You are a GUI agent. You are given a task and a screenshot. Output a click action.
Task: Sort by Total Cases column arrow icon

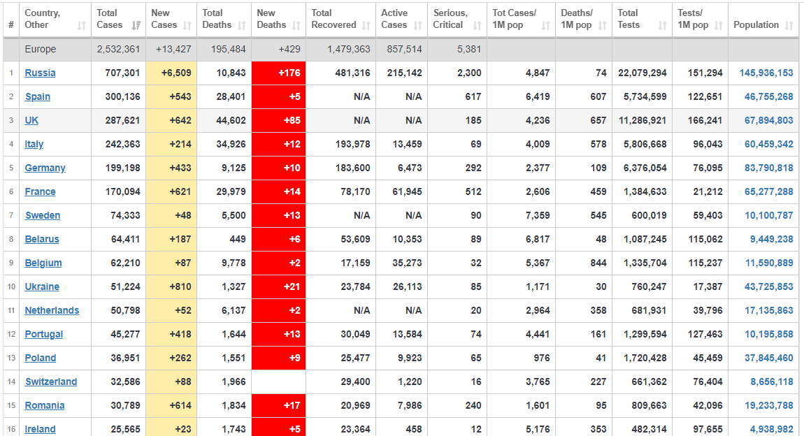[x=136, y=26]
